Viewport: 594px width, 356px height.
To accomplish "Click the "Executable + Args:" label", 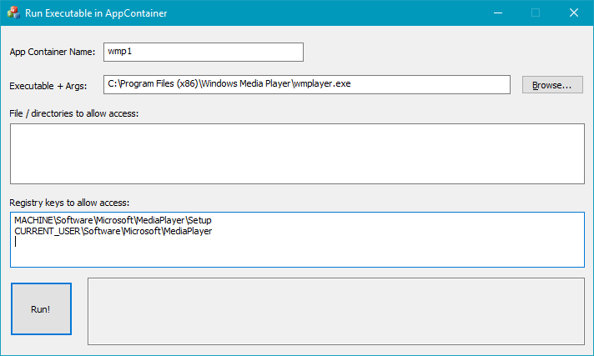I will pos(48,86).
